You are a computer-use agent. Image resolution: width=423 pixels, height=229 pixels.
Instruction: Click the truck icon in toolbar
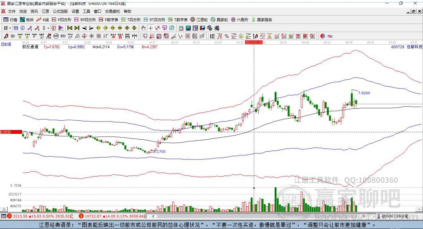[216, 28]
